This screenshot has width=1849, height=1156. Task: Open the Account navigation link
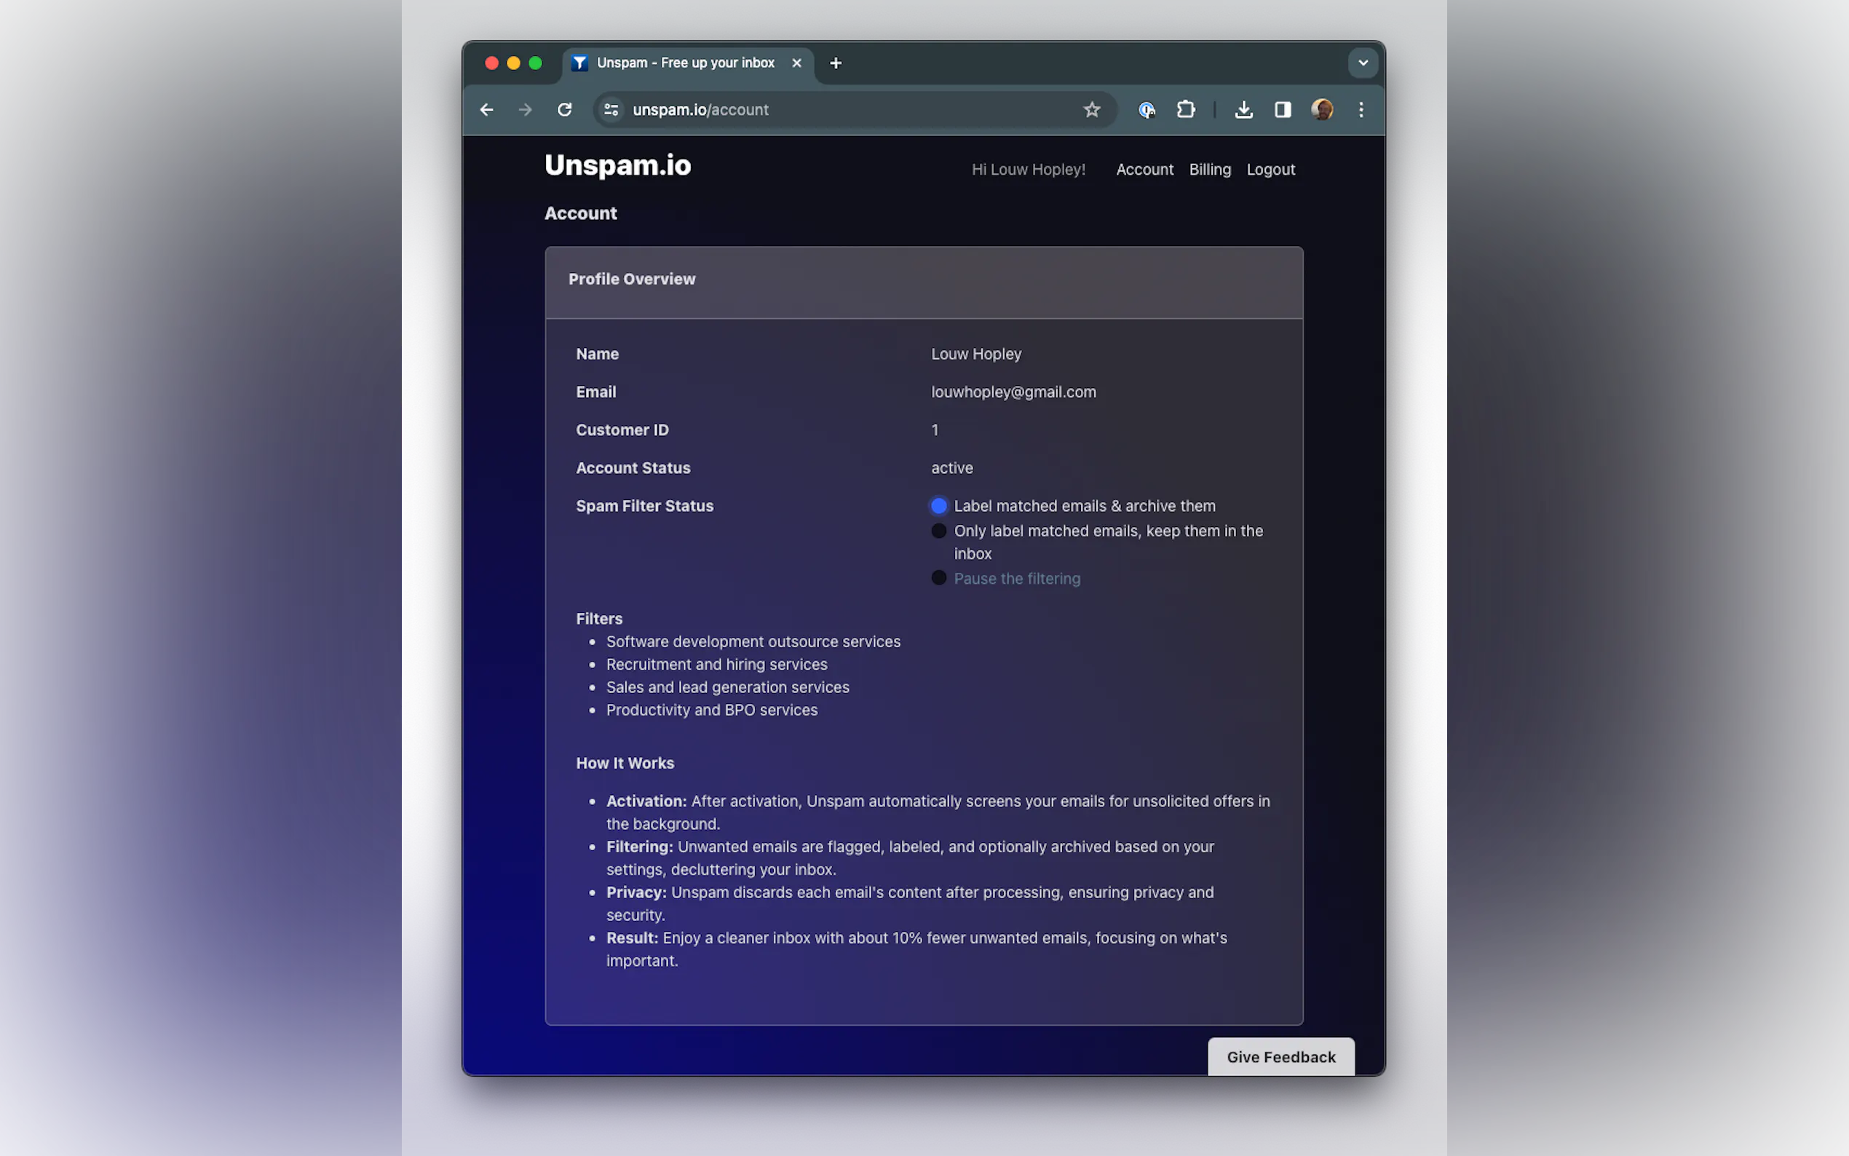pos(1144,169)
